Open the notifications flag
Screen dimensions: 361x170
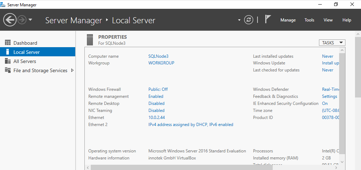click(268, 20)
